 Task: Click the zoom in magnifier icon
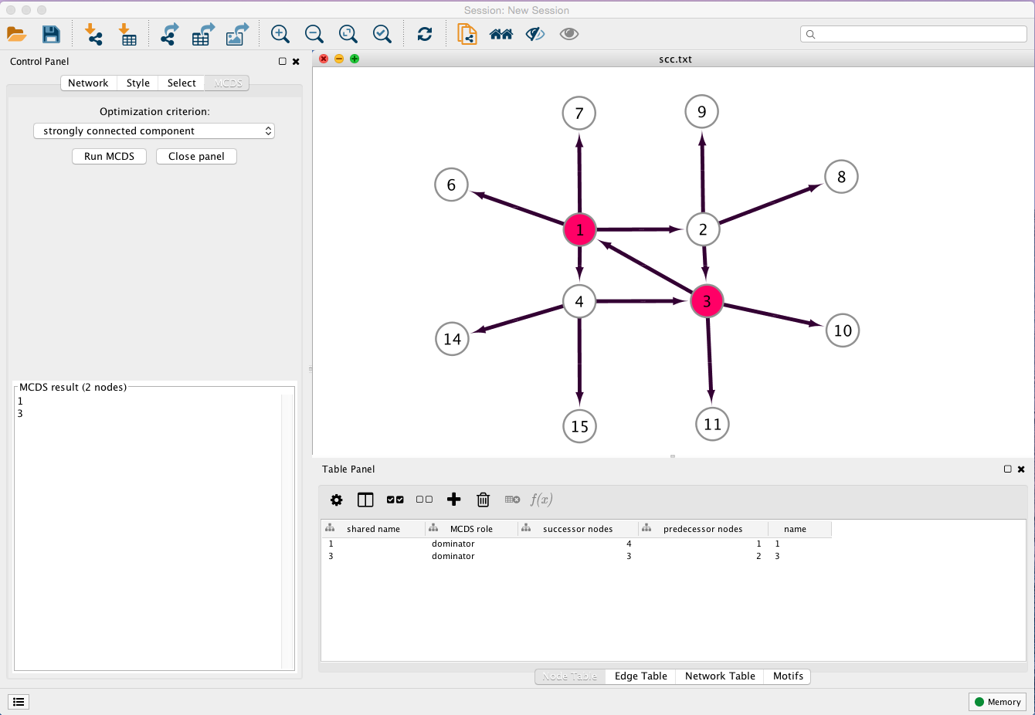coord(280,34)
